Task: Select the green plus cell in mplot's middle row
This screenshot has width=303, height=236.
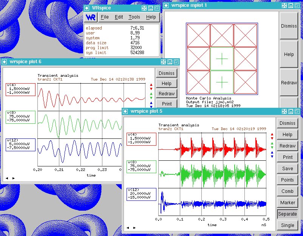Action: pos(222,59)
